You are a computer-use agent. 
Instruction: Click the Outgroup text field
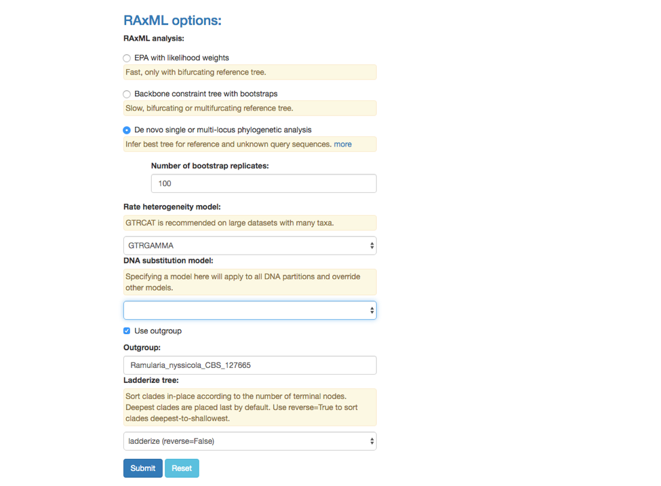coord(250,365)
